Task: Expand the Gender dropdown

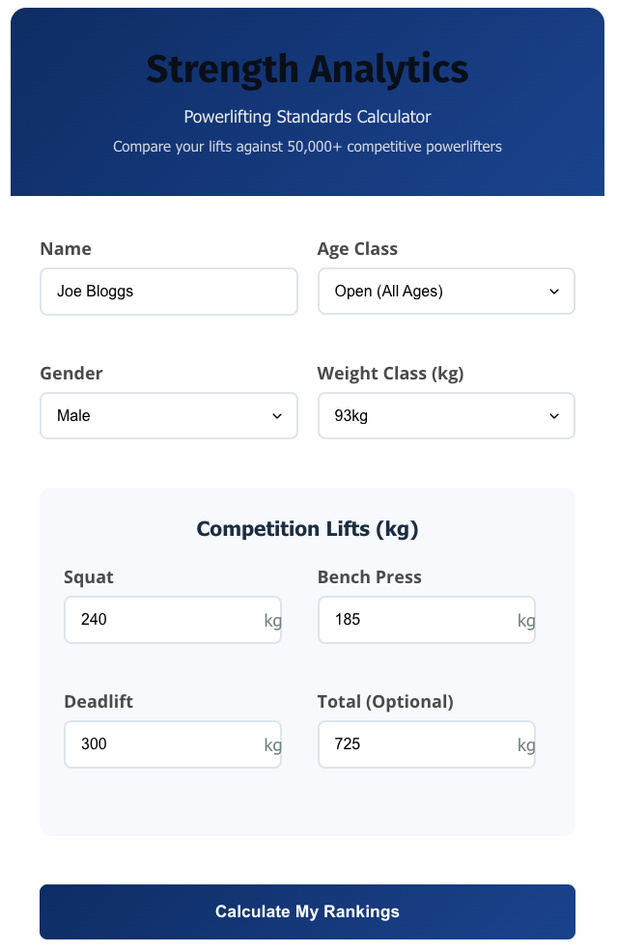Action: tap(168, 415)
